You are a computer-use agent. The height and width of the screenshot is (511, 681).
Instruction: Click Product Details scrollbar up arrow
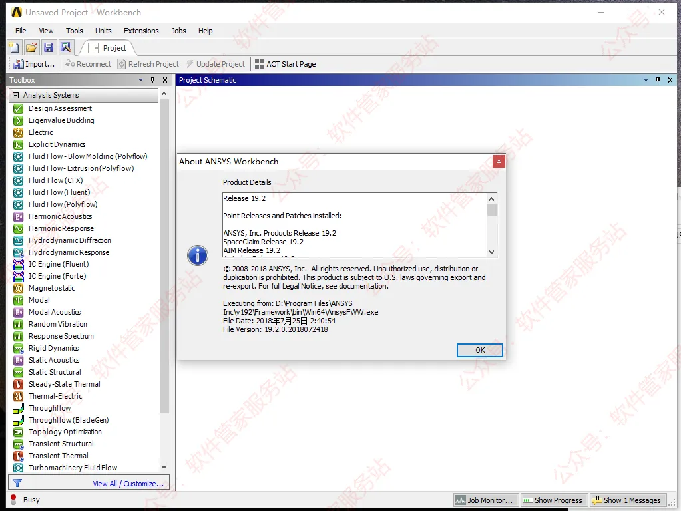coord(492,199)
